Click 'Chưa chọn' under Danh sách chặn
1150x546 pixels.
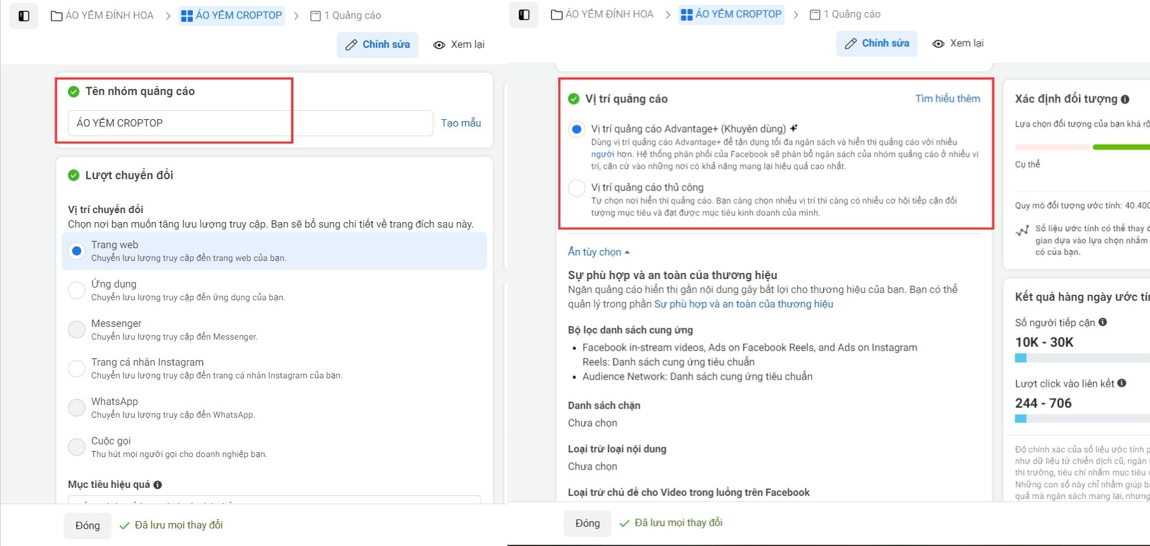coord(592,423)
